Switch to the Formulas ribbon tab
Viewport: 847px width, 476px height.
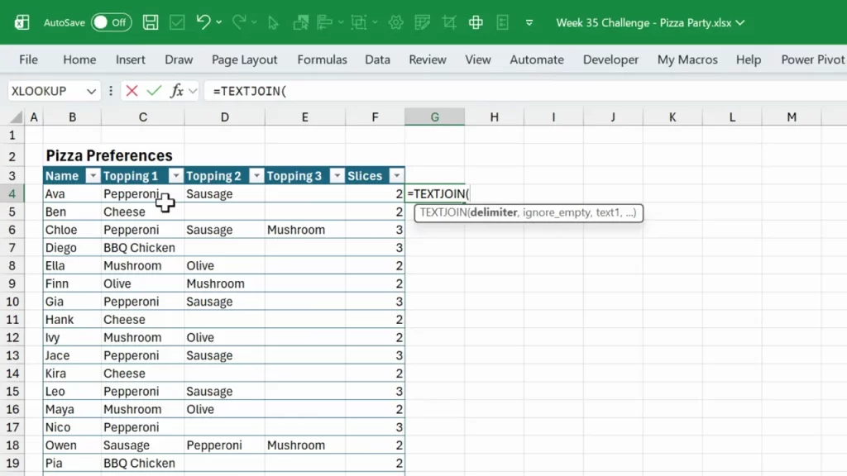pyautogui.click(x=322, y=59)
